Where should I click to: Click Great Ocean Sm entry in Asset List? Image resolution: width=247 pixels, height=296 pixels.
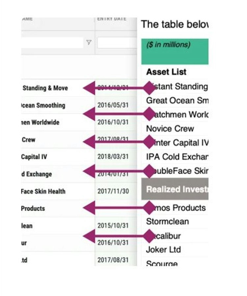point(177,100)
